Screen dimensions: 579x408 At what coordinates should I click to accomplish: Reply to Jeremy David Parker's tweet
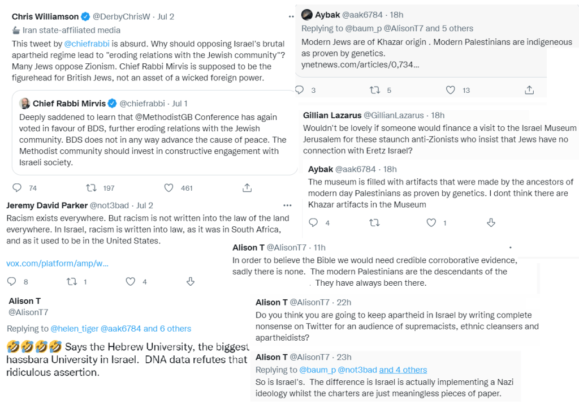[12, 281]
